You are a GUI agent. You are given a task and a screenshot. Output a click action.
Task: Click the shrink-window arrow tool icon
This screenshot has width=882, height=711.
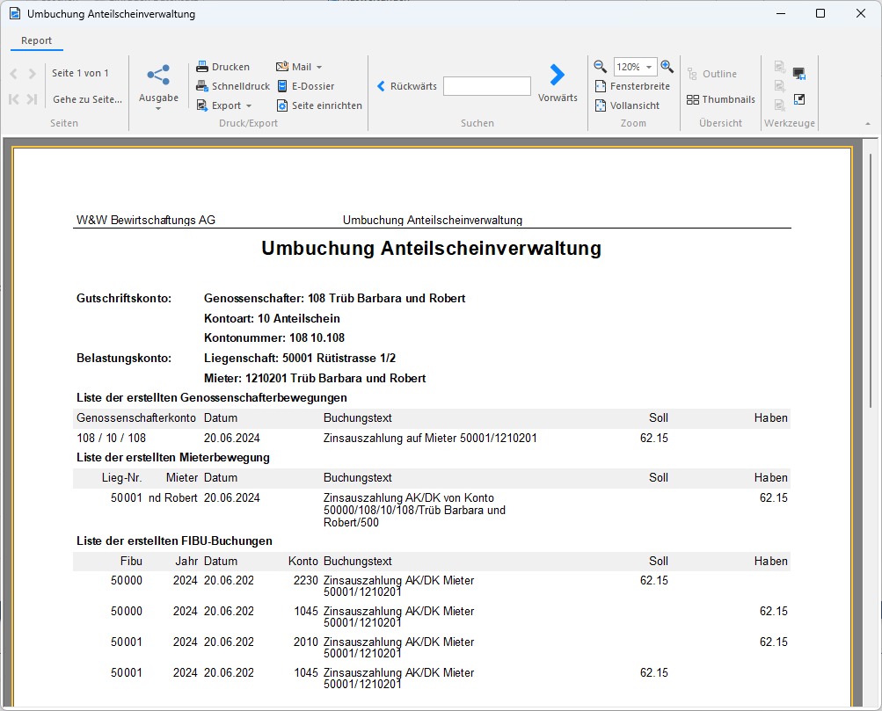[x=798, y=99]
